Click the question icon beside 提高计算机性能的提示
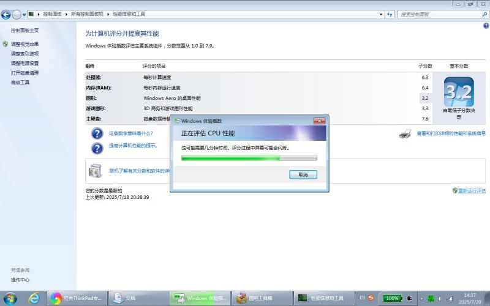Viewport: 490px width, 306px height. point(97,148)
